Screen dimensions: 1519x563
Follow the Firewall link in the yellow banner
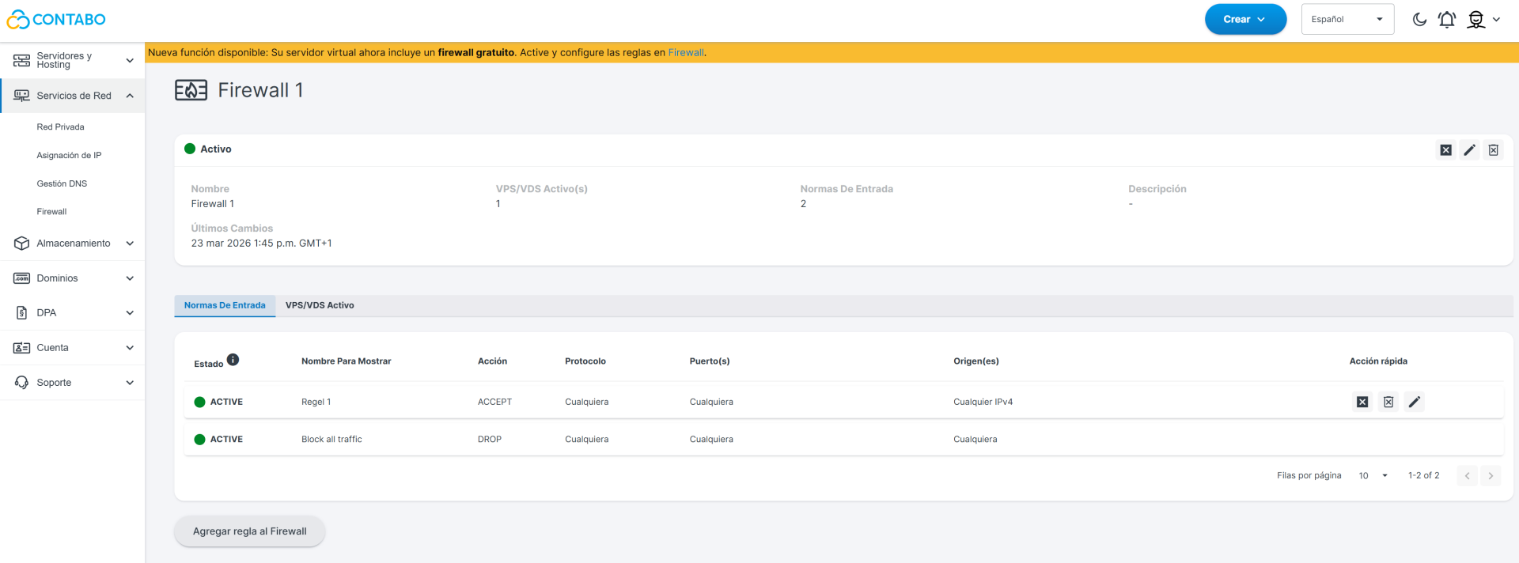pos(685,53)
